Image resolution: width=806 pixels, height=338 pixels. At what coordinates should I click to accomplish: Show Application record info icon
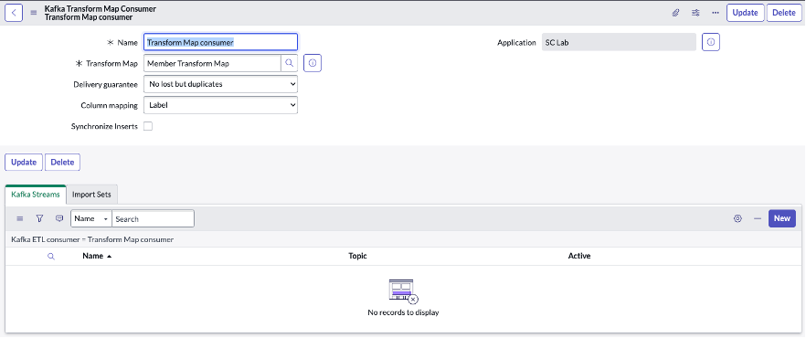(711, 43)
